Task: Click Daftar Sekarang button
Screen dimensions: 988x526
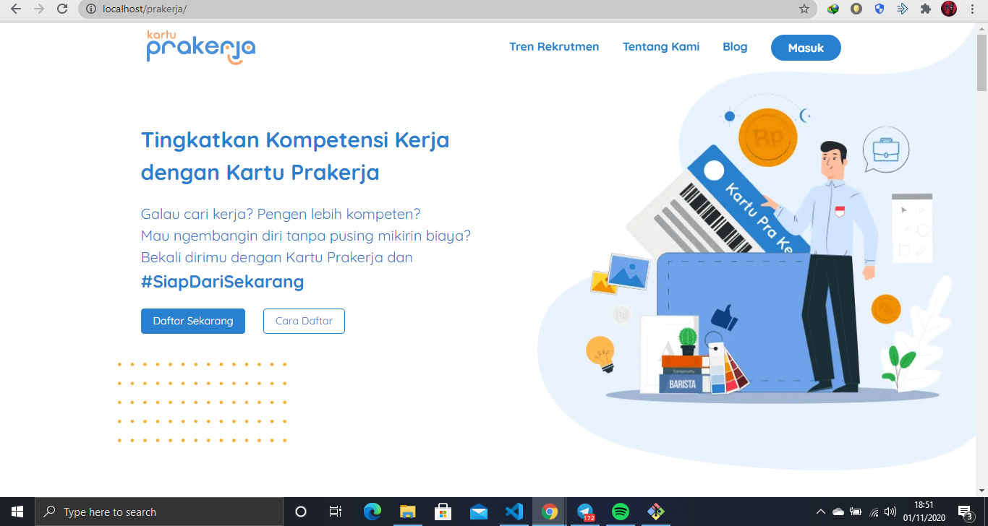Action: 193,321
